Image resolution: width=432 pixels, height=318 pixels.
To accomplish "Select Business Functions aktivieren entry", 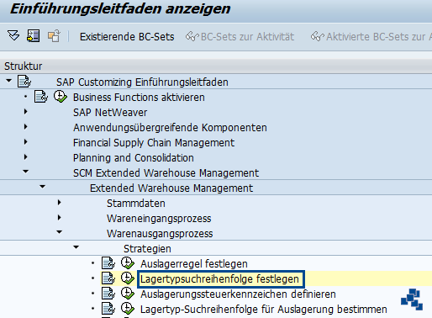I will pos(139,98).
